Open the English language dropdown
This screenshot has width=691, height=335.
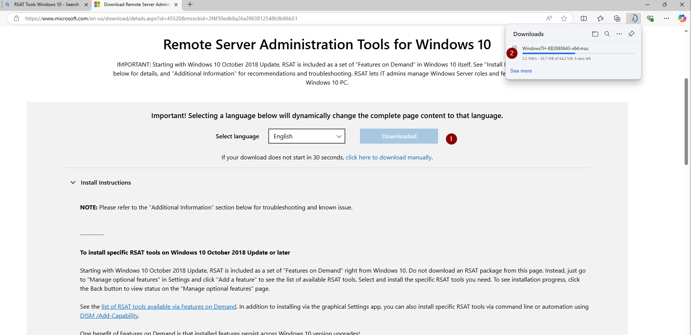pos(307,136)
